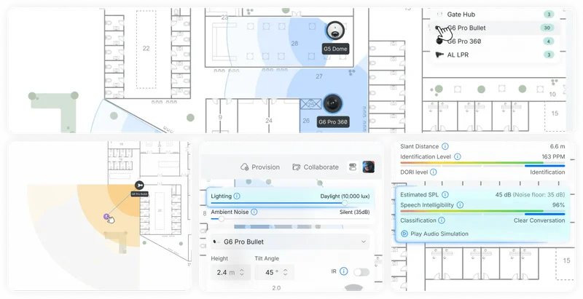
Task: Click the Identification Level info icon
Action: (458, 156)
